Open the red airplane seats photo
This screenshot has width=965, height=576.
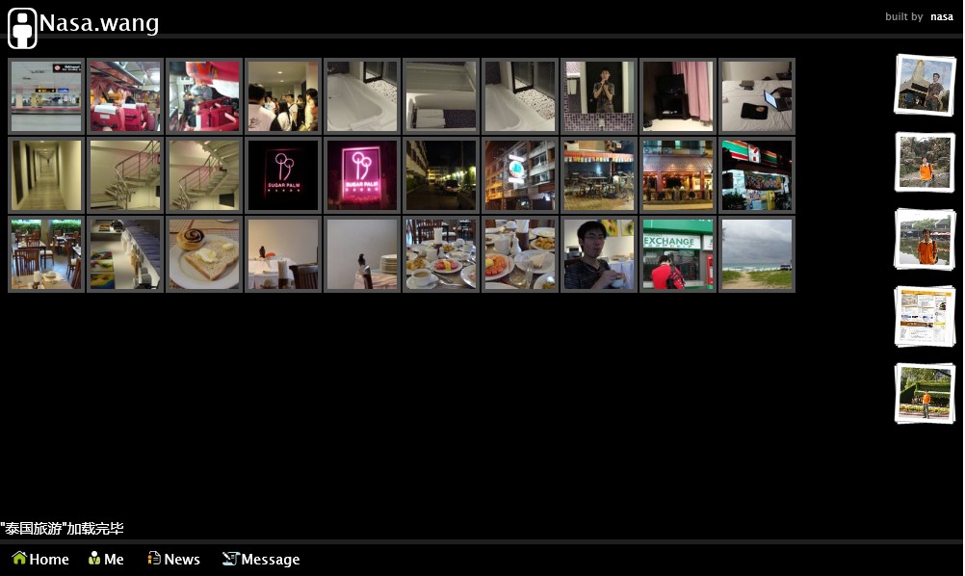(x=125, y=96)
